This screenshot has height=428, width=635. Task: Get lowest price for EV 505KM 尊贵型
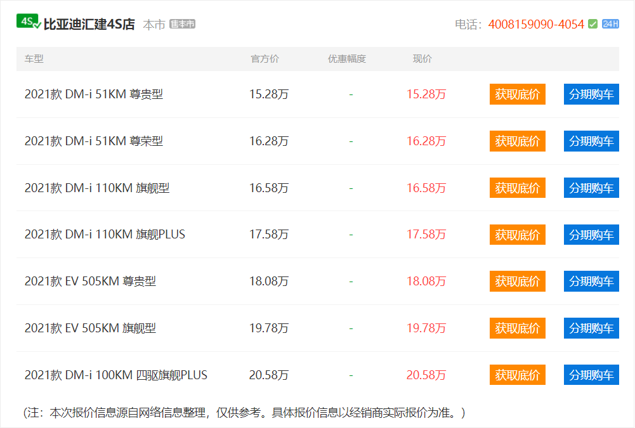pyautogui.click(x=517, y=282)
